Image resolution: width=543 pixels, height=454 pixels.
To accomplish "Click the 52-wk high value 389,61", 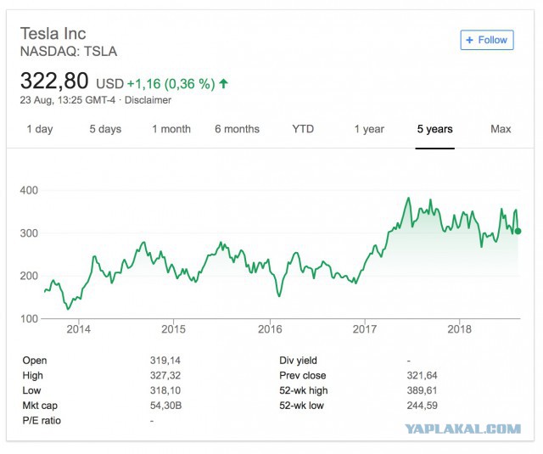I will 422,390.
